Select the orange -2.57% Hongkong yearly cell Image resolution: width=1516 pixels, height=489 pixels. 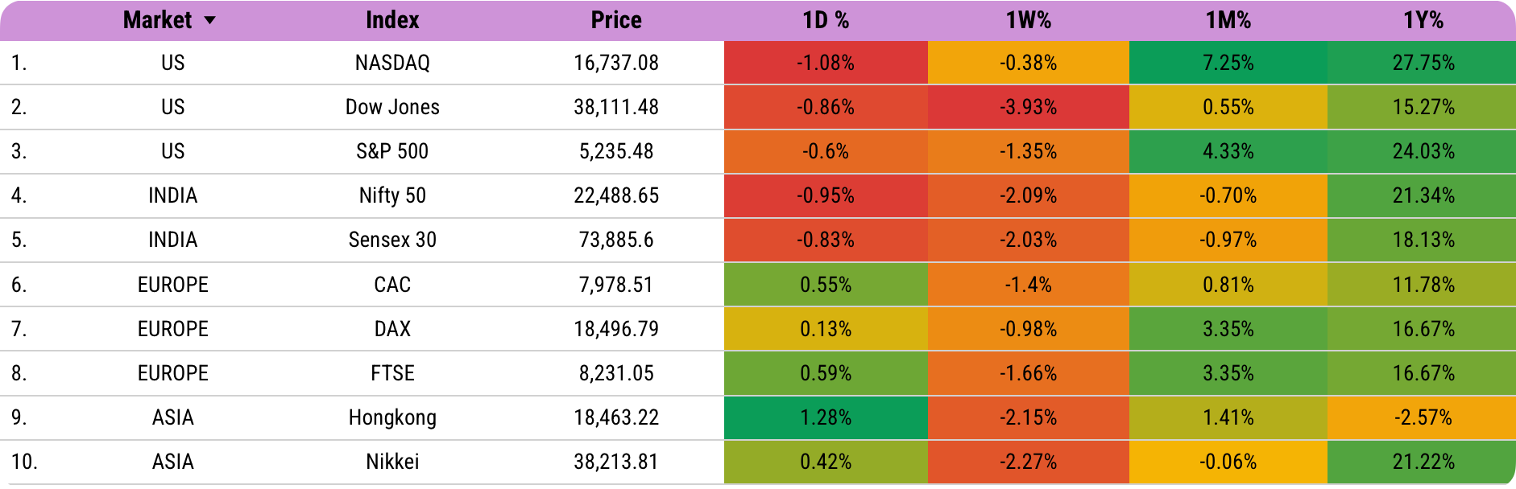1423,417
